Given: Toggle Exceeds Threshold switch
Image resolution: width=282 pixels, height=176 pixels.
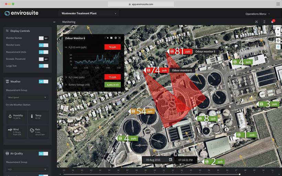Looking at the screenshot, I should [x=44, y=59].
